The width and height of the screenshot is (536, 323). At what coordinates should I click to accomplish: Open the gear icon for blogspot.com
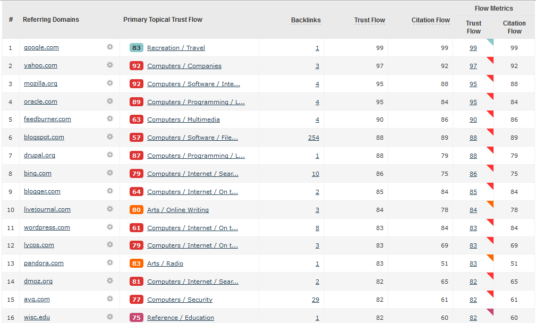pyautogui.click(x=110, y=137)
